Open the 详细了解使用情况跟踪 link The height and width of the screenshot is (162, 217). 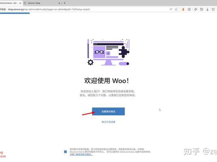coord(81,154)
